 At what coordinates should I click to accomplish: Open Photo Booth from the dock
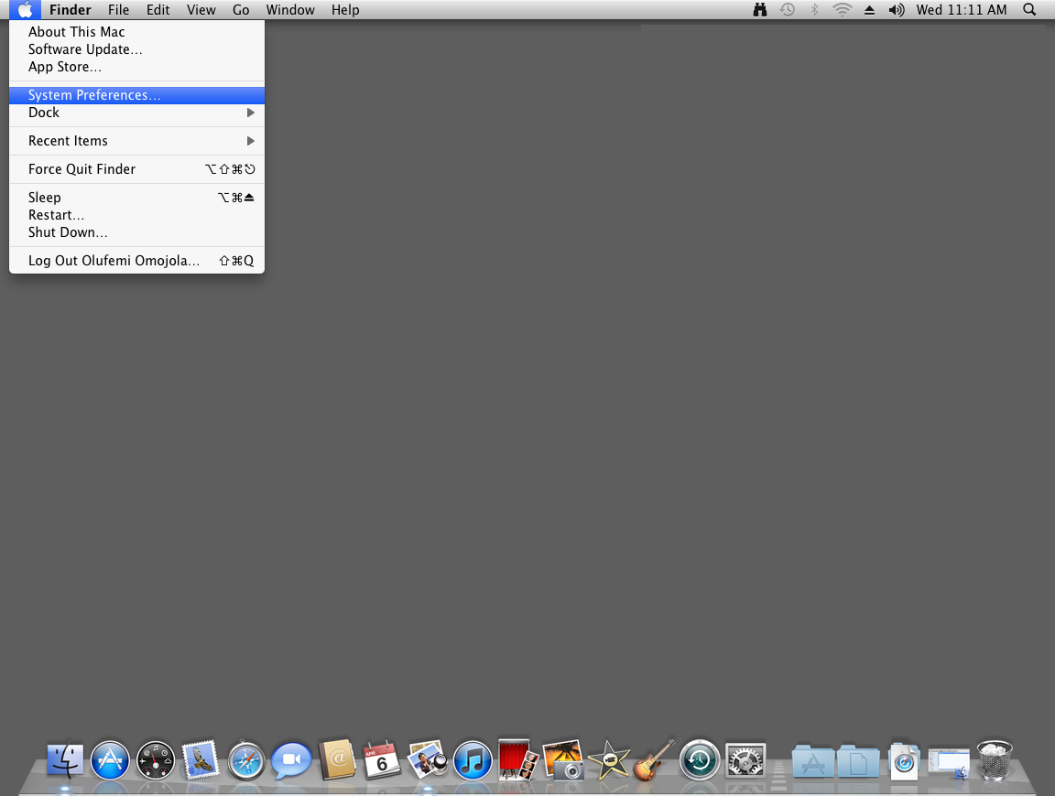point(517,760)
